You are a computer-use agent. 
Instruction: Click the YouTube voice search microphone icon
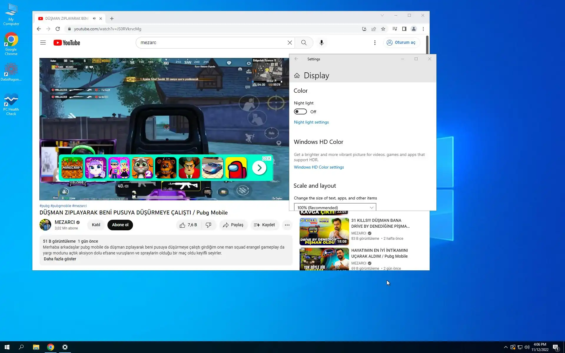(x=321, y=43)
